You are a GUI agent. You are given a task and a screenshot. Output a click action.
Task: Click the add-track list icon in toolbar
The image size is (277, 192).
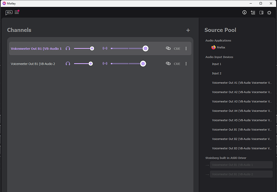pyautogui.click(x=253, y=12)
